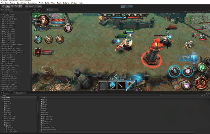Toggle the Stats overlay button

tap(199, 12)
